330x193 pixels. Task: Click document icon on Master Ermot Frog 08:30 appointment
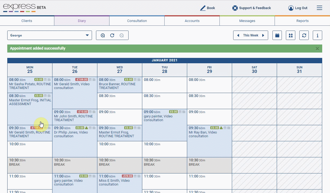pos(49,96)
